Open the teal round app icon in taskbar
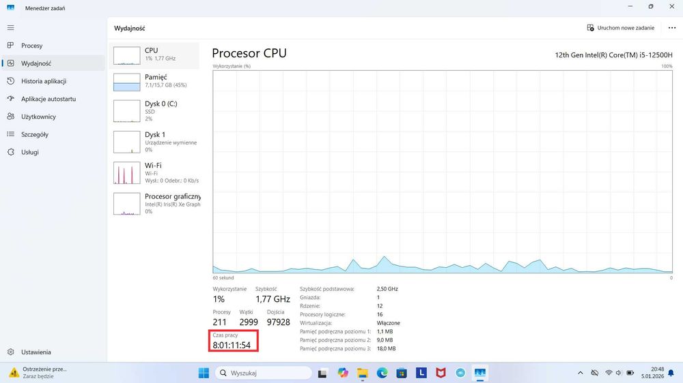The width and height of the screenshot is (683, 383). tap(460, 373)
